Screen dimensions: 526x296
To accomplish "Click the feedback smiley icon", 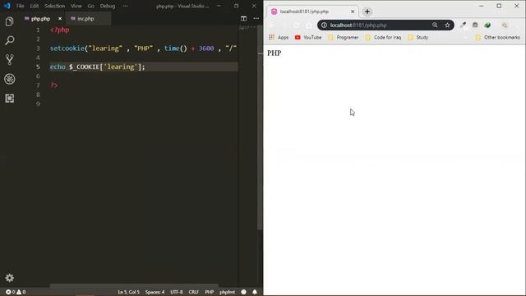I will click(244, 292).
